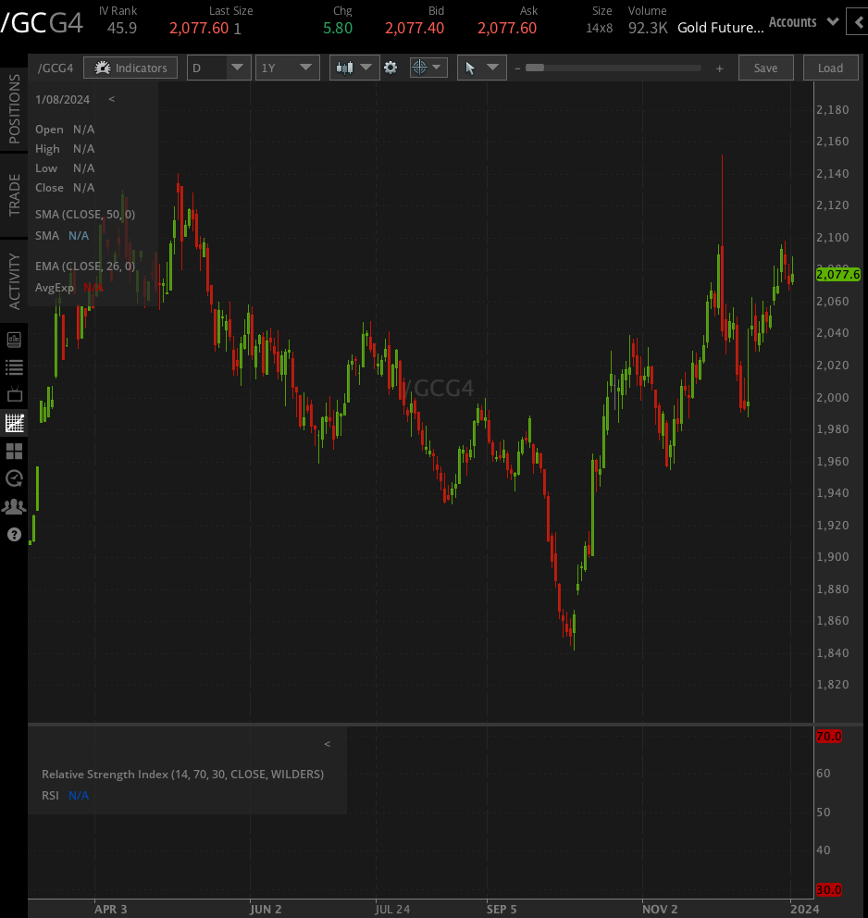This screenshot has height=918, width=868.
Task: Open the Indicators menu button
Action: (x=130, y=68)
